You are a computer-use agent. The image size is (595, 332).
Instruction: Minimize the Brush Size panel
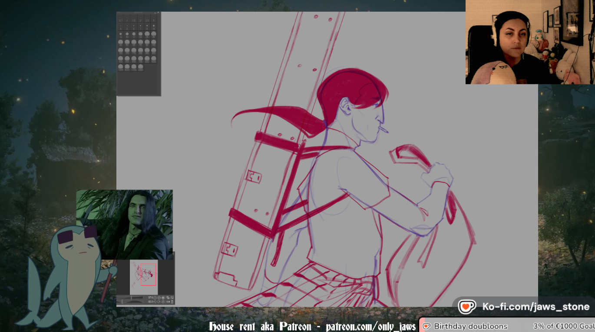[155, 13]
